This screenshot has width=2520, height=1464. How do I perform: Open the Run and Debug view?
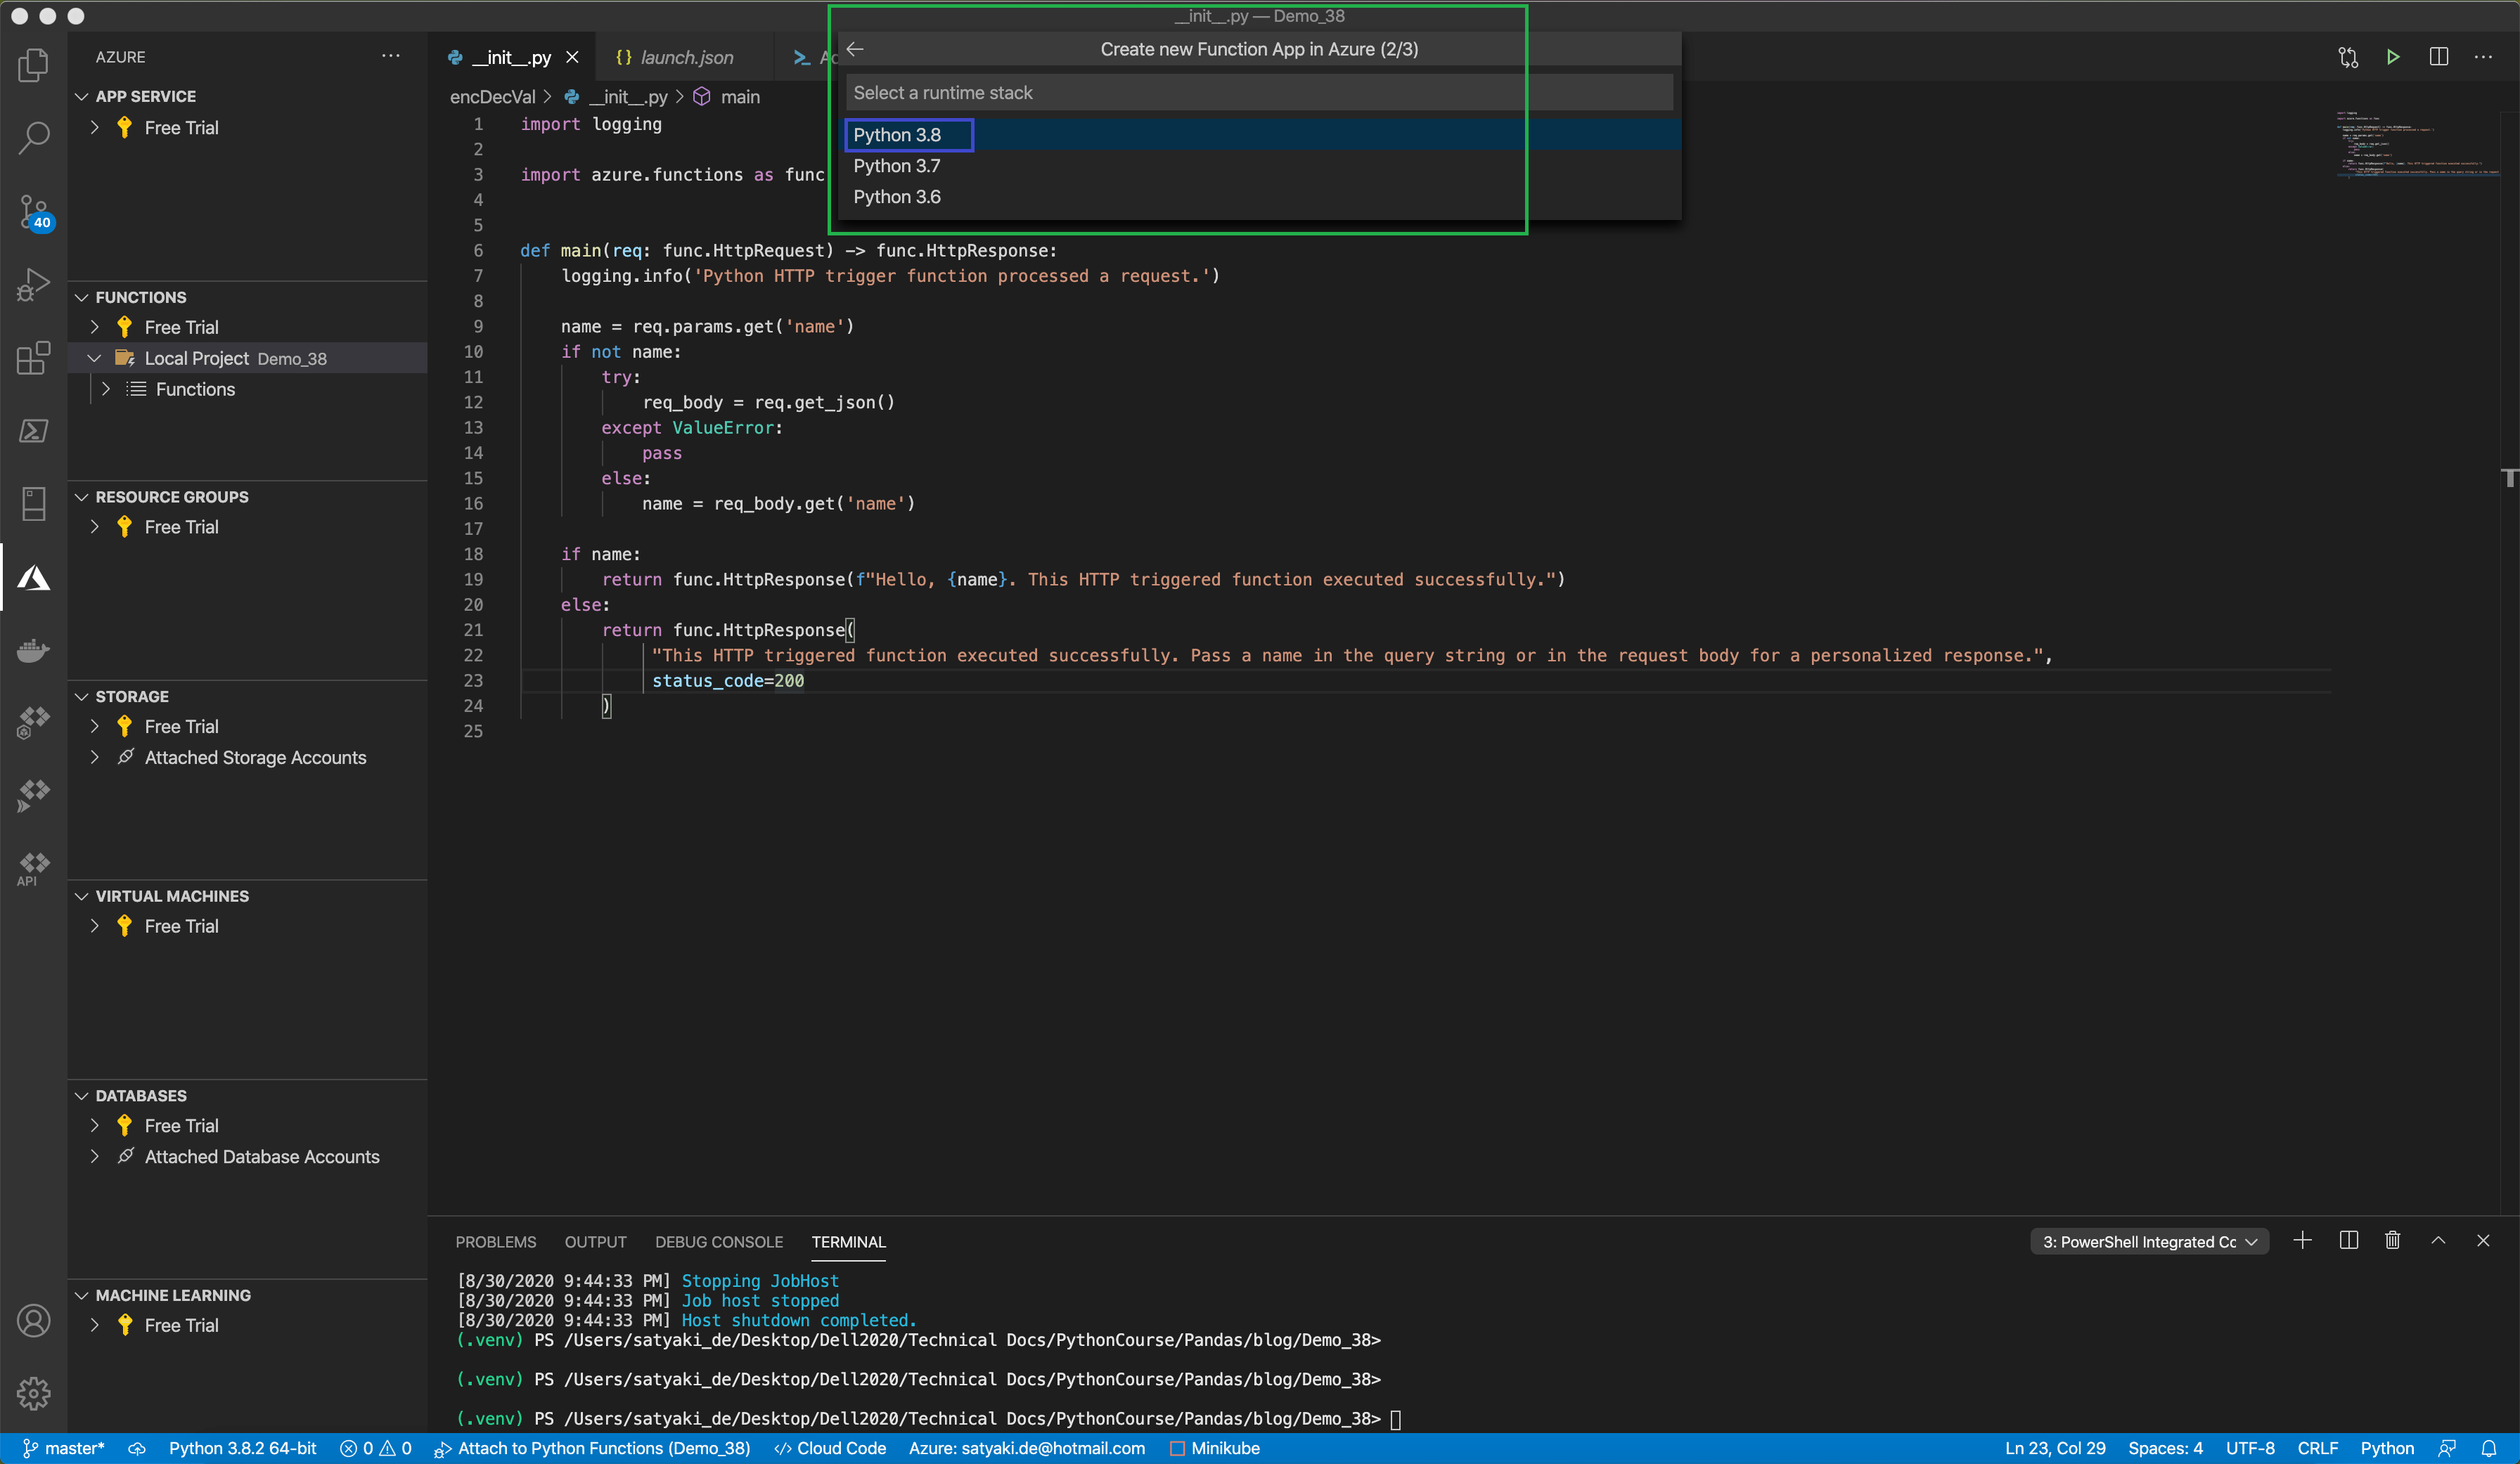33,285
